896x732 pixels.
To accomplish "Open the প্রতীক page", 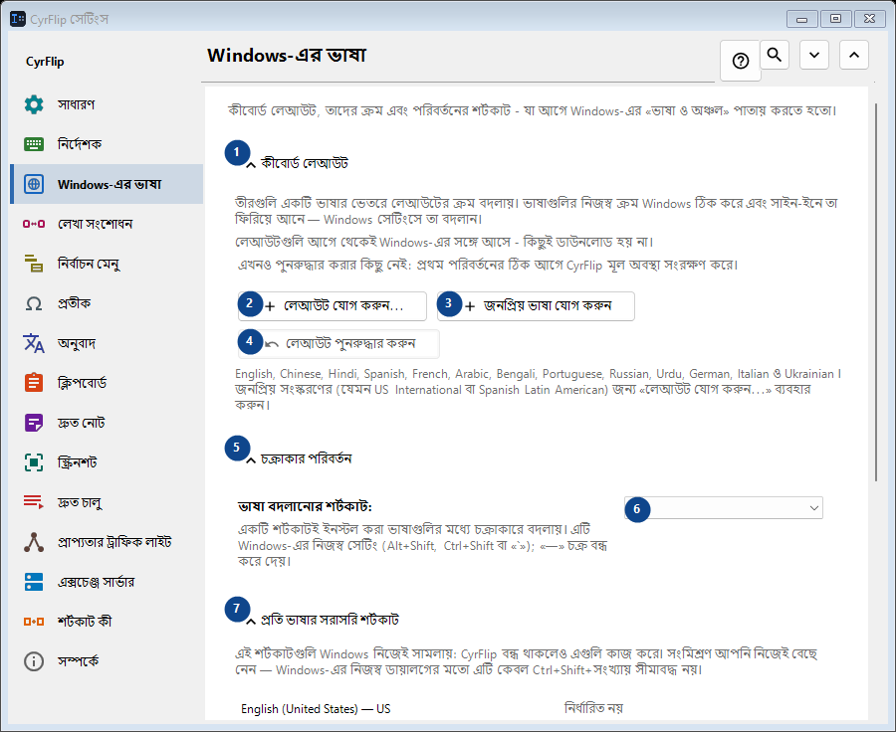I will pos(107,303).
